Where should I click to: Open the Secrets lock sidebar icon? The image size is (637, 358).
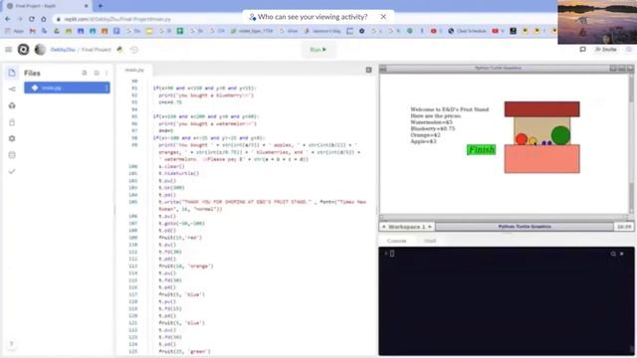[12, 122]
